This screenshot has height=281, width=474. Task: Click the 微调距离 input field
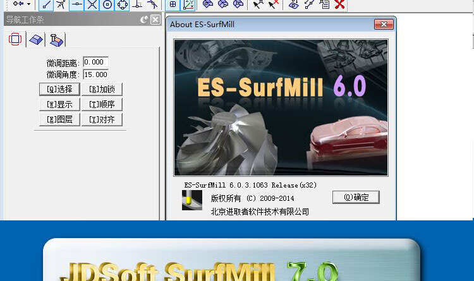[x=95, y=62]
